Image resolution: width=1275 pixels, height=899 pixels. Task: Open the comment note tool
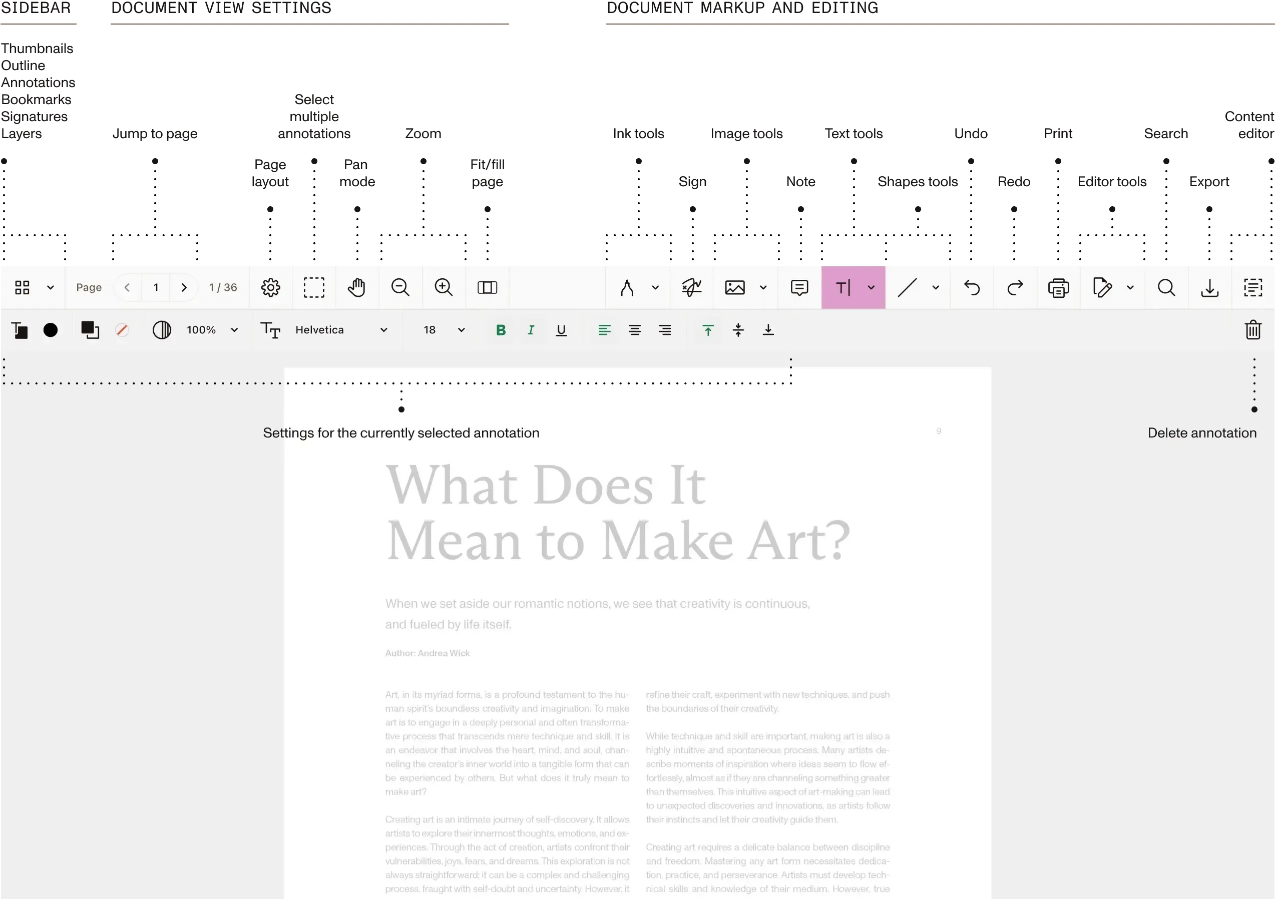pyautogui.click(x=799, y=288)
